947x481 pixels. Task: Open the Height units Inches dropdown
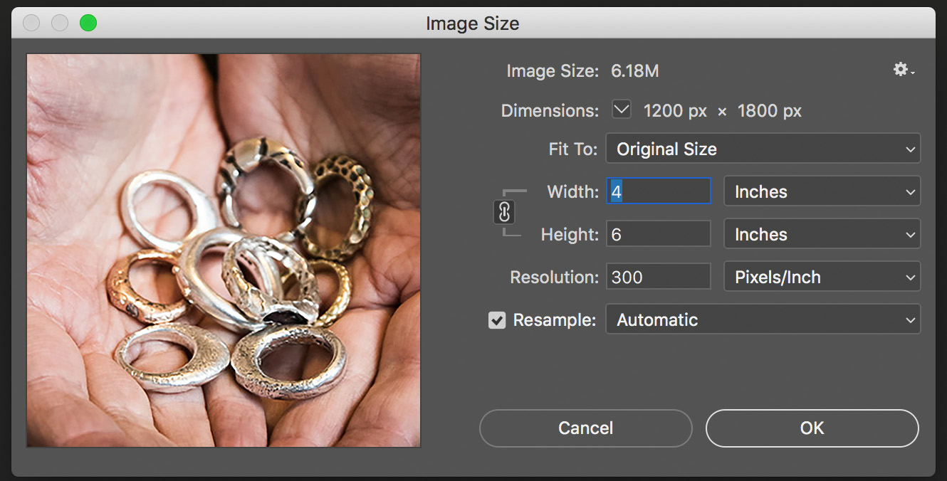822,234
